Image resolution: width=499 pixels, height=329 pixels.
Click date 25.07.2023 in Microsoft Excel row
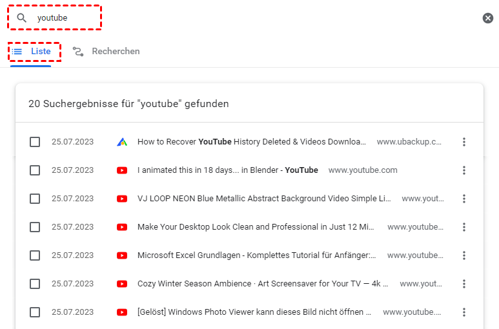click(x=72, y=255)
